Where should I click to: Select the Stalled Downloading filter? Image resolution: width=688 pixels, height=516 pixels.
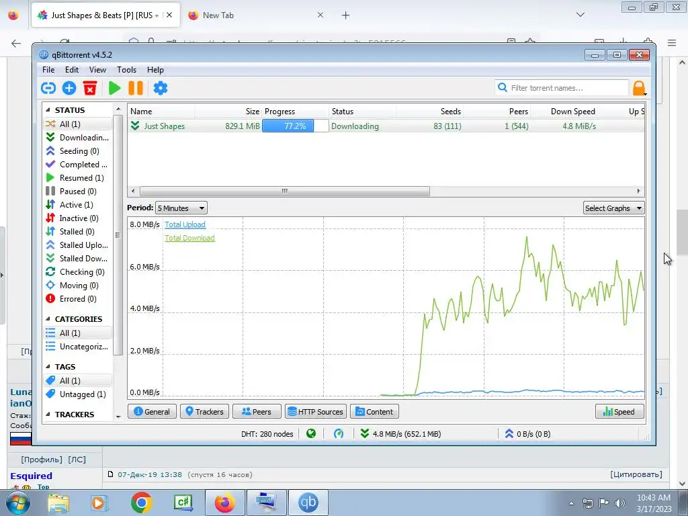pos(78,259)
